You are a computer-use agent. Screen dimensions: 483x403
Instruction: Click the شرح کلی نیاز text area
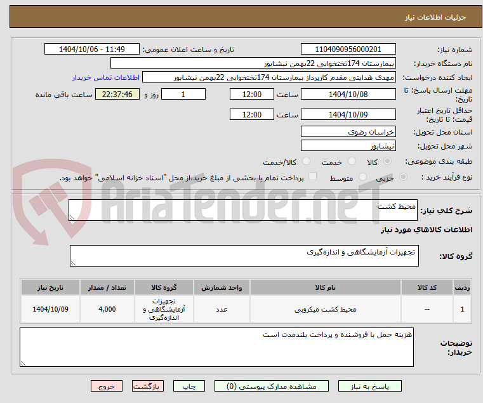pyautogui.click(x=243, y=210)
